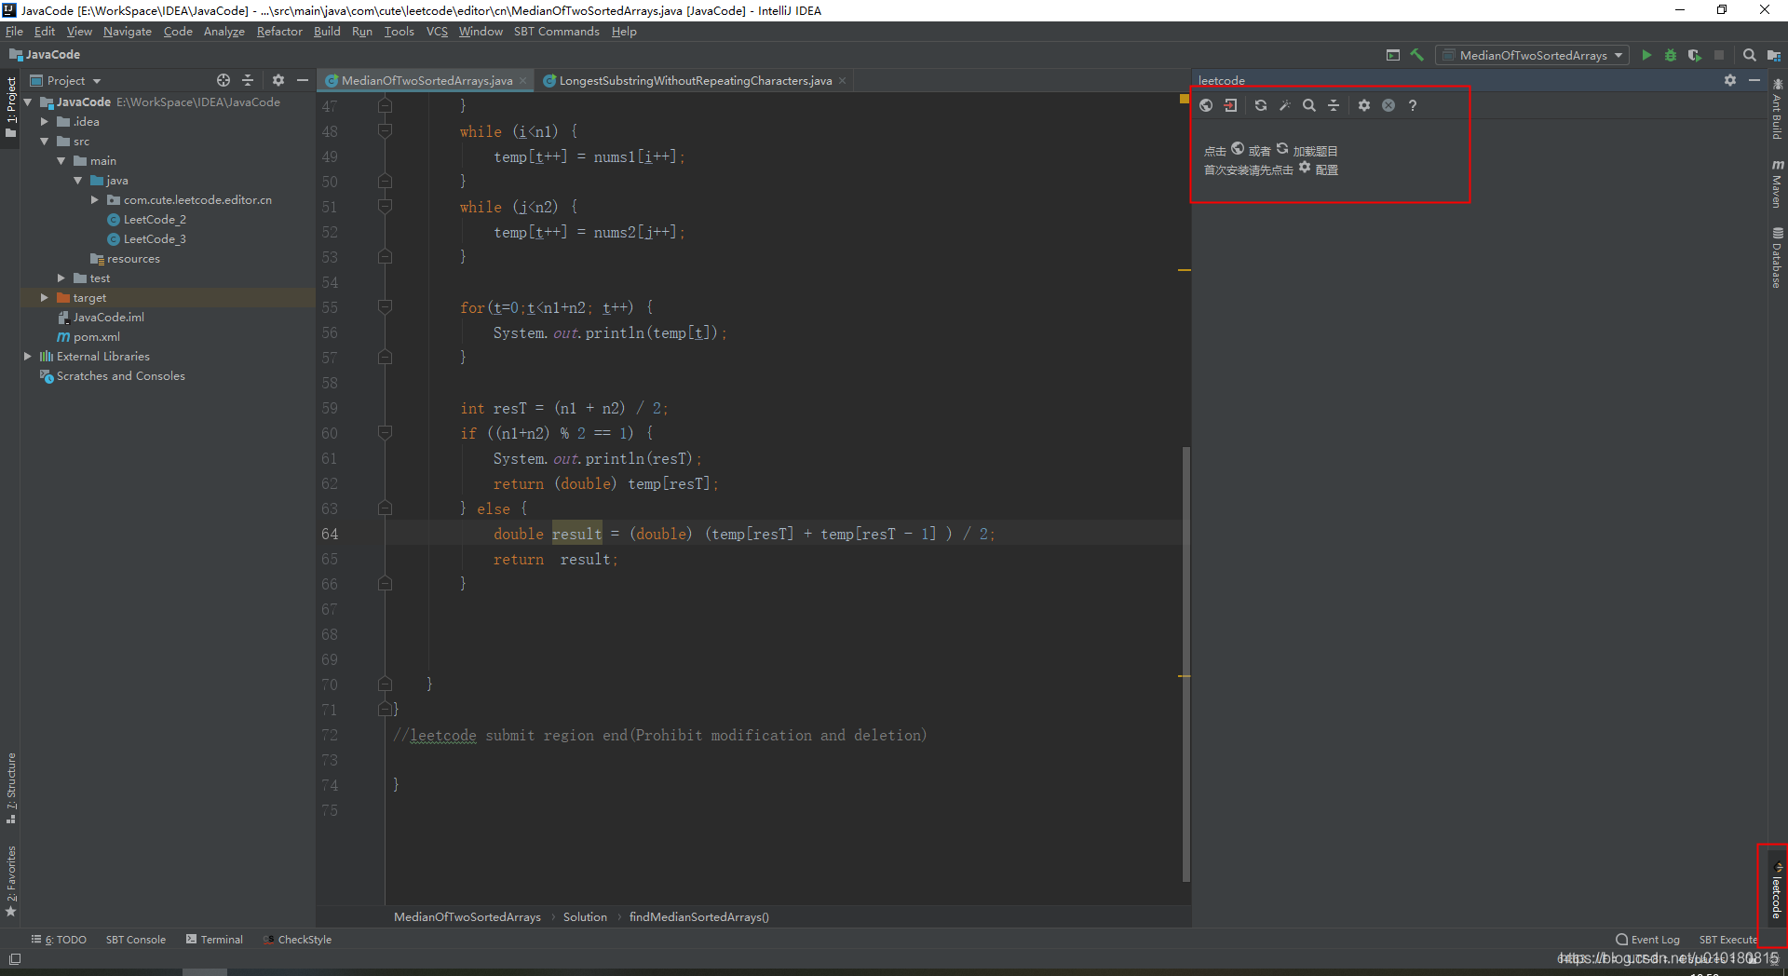The width and height of the screenshot is (1788, 976).
Task: Expand the External Libraries node
Action: [x=28, y=356]
